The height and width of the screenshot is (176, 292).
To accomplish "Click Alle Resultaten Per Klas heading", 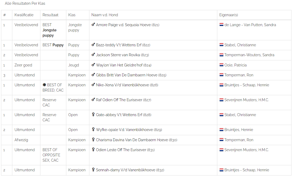I will coord(25,3).
